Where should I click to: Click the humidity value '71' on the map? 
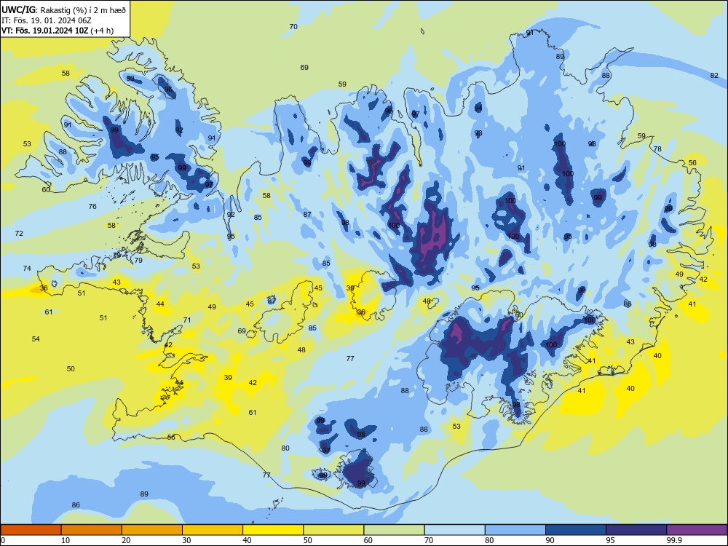pos(187,320)
